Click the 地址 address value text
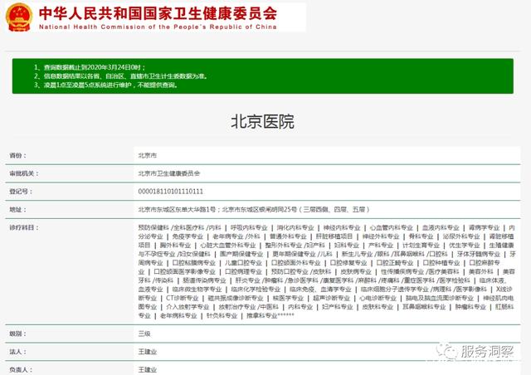531x375 pixels. 249,210
